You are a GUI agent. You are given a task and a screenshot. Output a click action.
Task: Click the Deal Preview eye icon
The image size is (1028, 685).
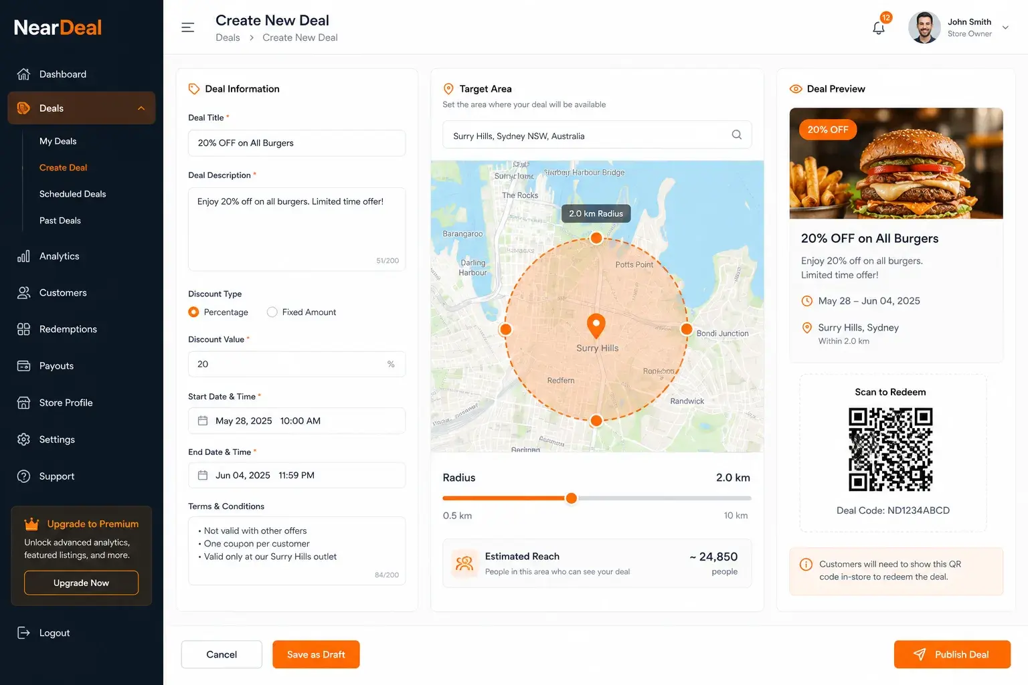(796, 89)
